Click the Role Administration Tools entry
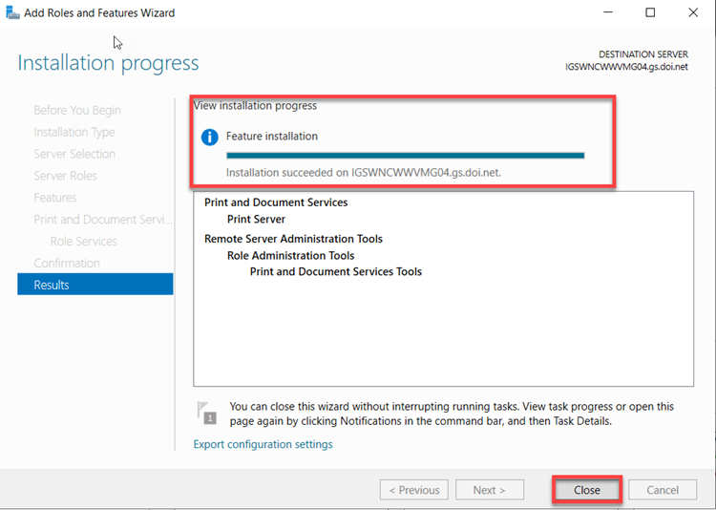716x510 pixels. [x=290, y=255]
